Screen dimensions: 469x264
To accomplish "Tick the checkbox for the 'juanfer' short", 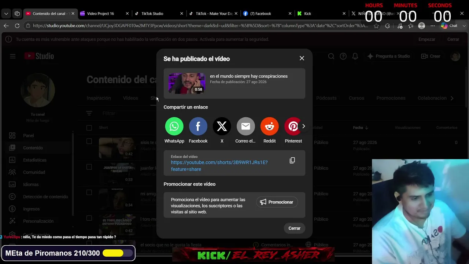I will tap(89, 167).
